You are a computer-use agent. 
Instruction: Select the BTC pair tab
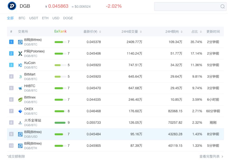22,18
